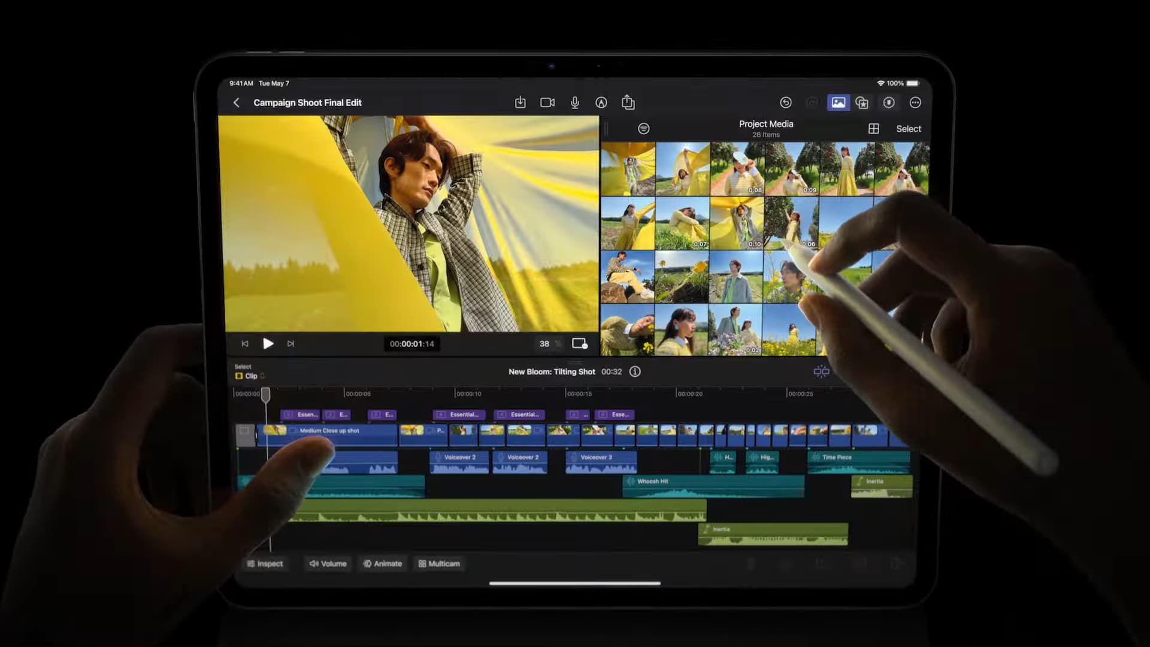Select the 0:09 duration media thumbnail
The height and width of the screenshot is (647, 1150).
pos(792,168)
